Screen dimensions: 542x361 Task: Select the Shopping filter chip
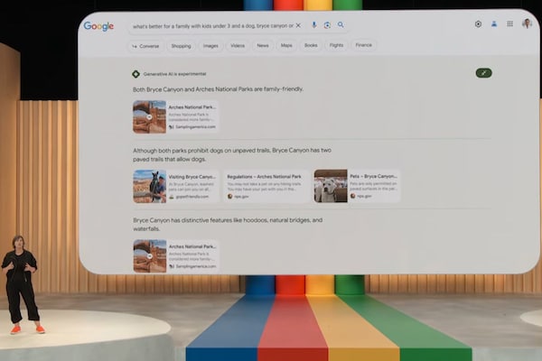[x=182, y=46]
